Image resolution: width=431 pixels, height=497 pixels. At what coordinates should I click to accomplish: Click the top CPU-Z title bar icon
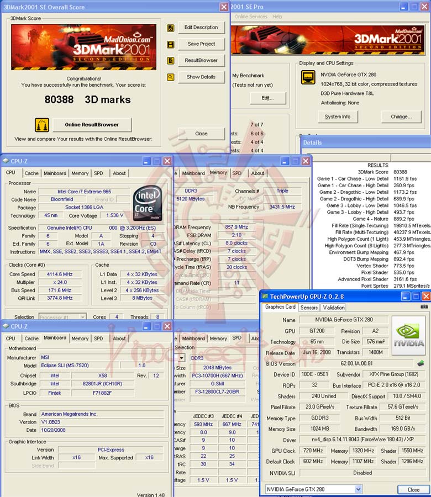(x=6, y=161)
